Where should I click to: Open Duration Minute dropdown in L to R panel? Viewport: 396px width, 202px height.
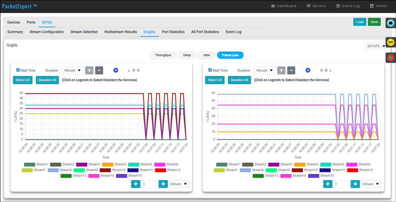73,71
